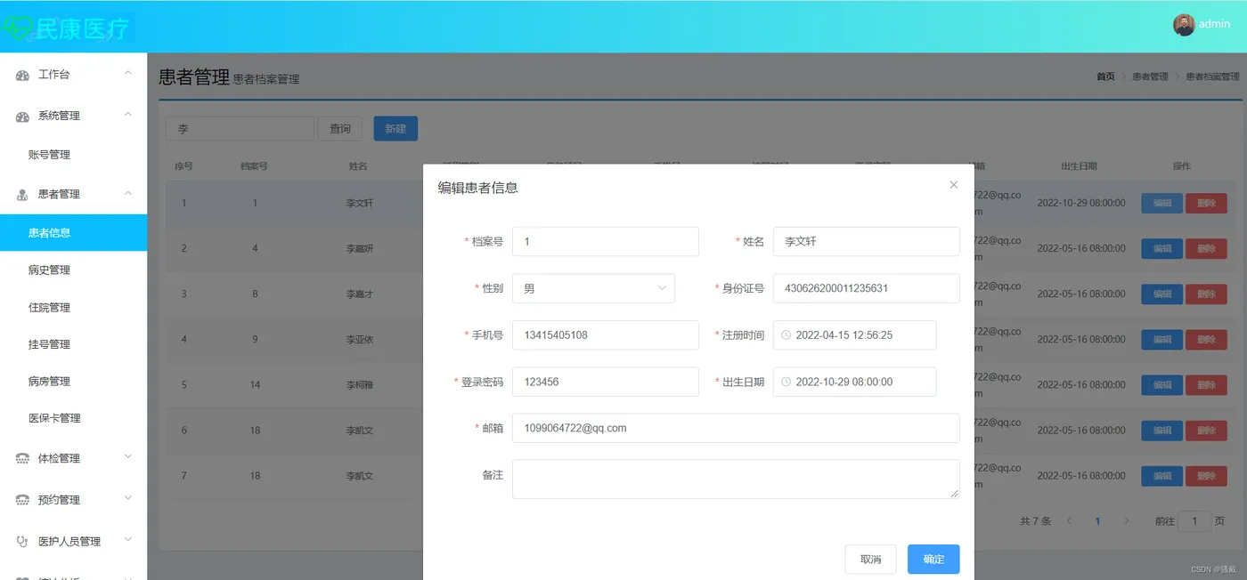Click the 取消 button in dialog
The image size is (1247, 580).
click(870, 560)
